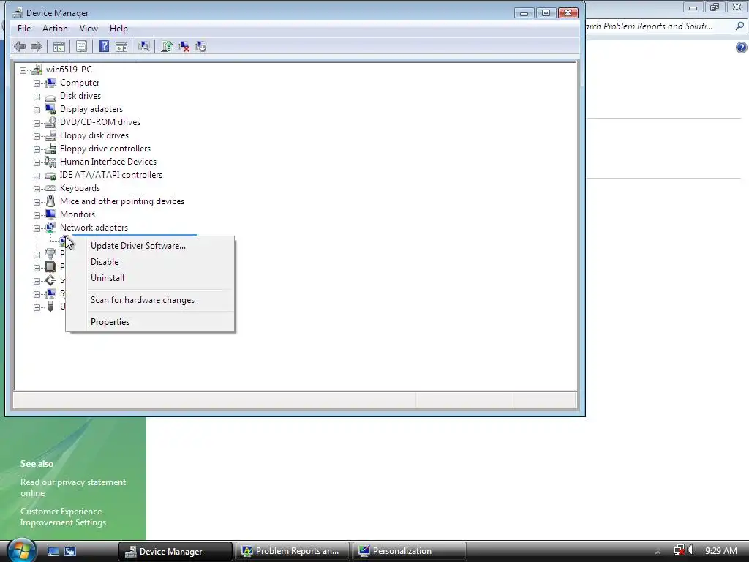
Task: Select the DVD/CD-ROM drives category icon
Action: click(50, 122)
